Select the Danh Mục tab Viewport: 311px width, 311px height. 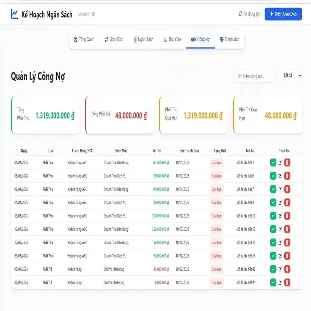click(230, 39)
